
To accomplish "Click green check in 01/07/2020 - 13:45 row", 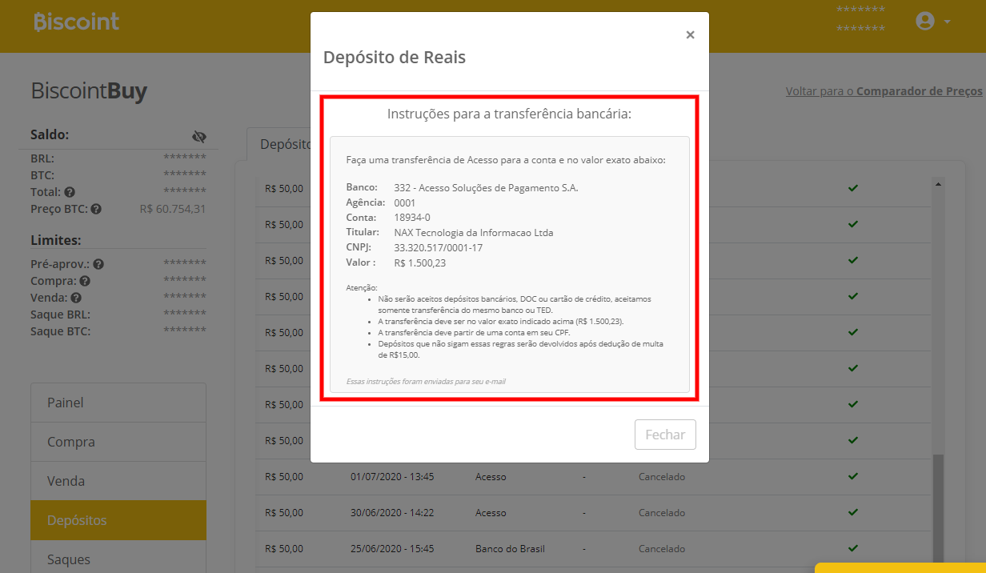I will pyautogui.click(x=853, y=476).
